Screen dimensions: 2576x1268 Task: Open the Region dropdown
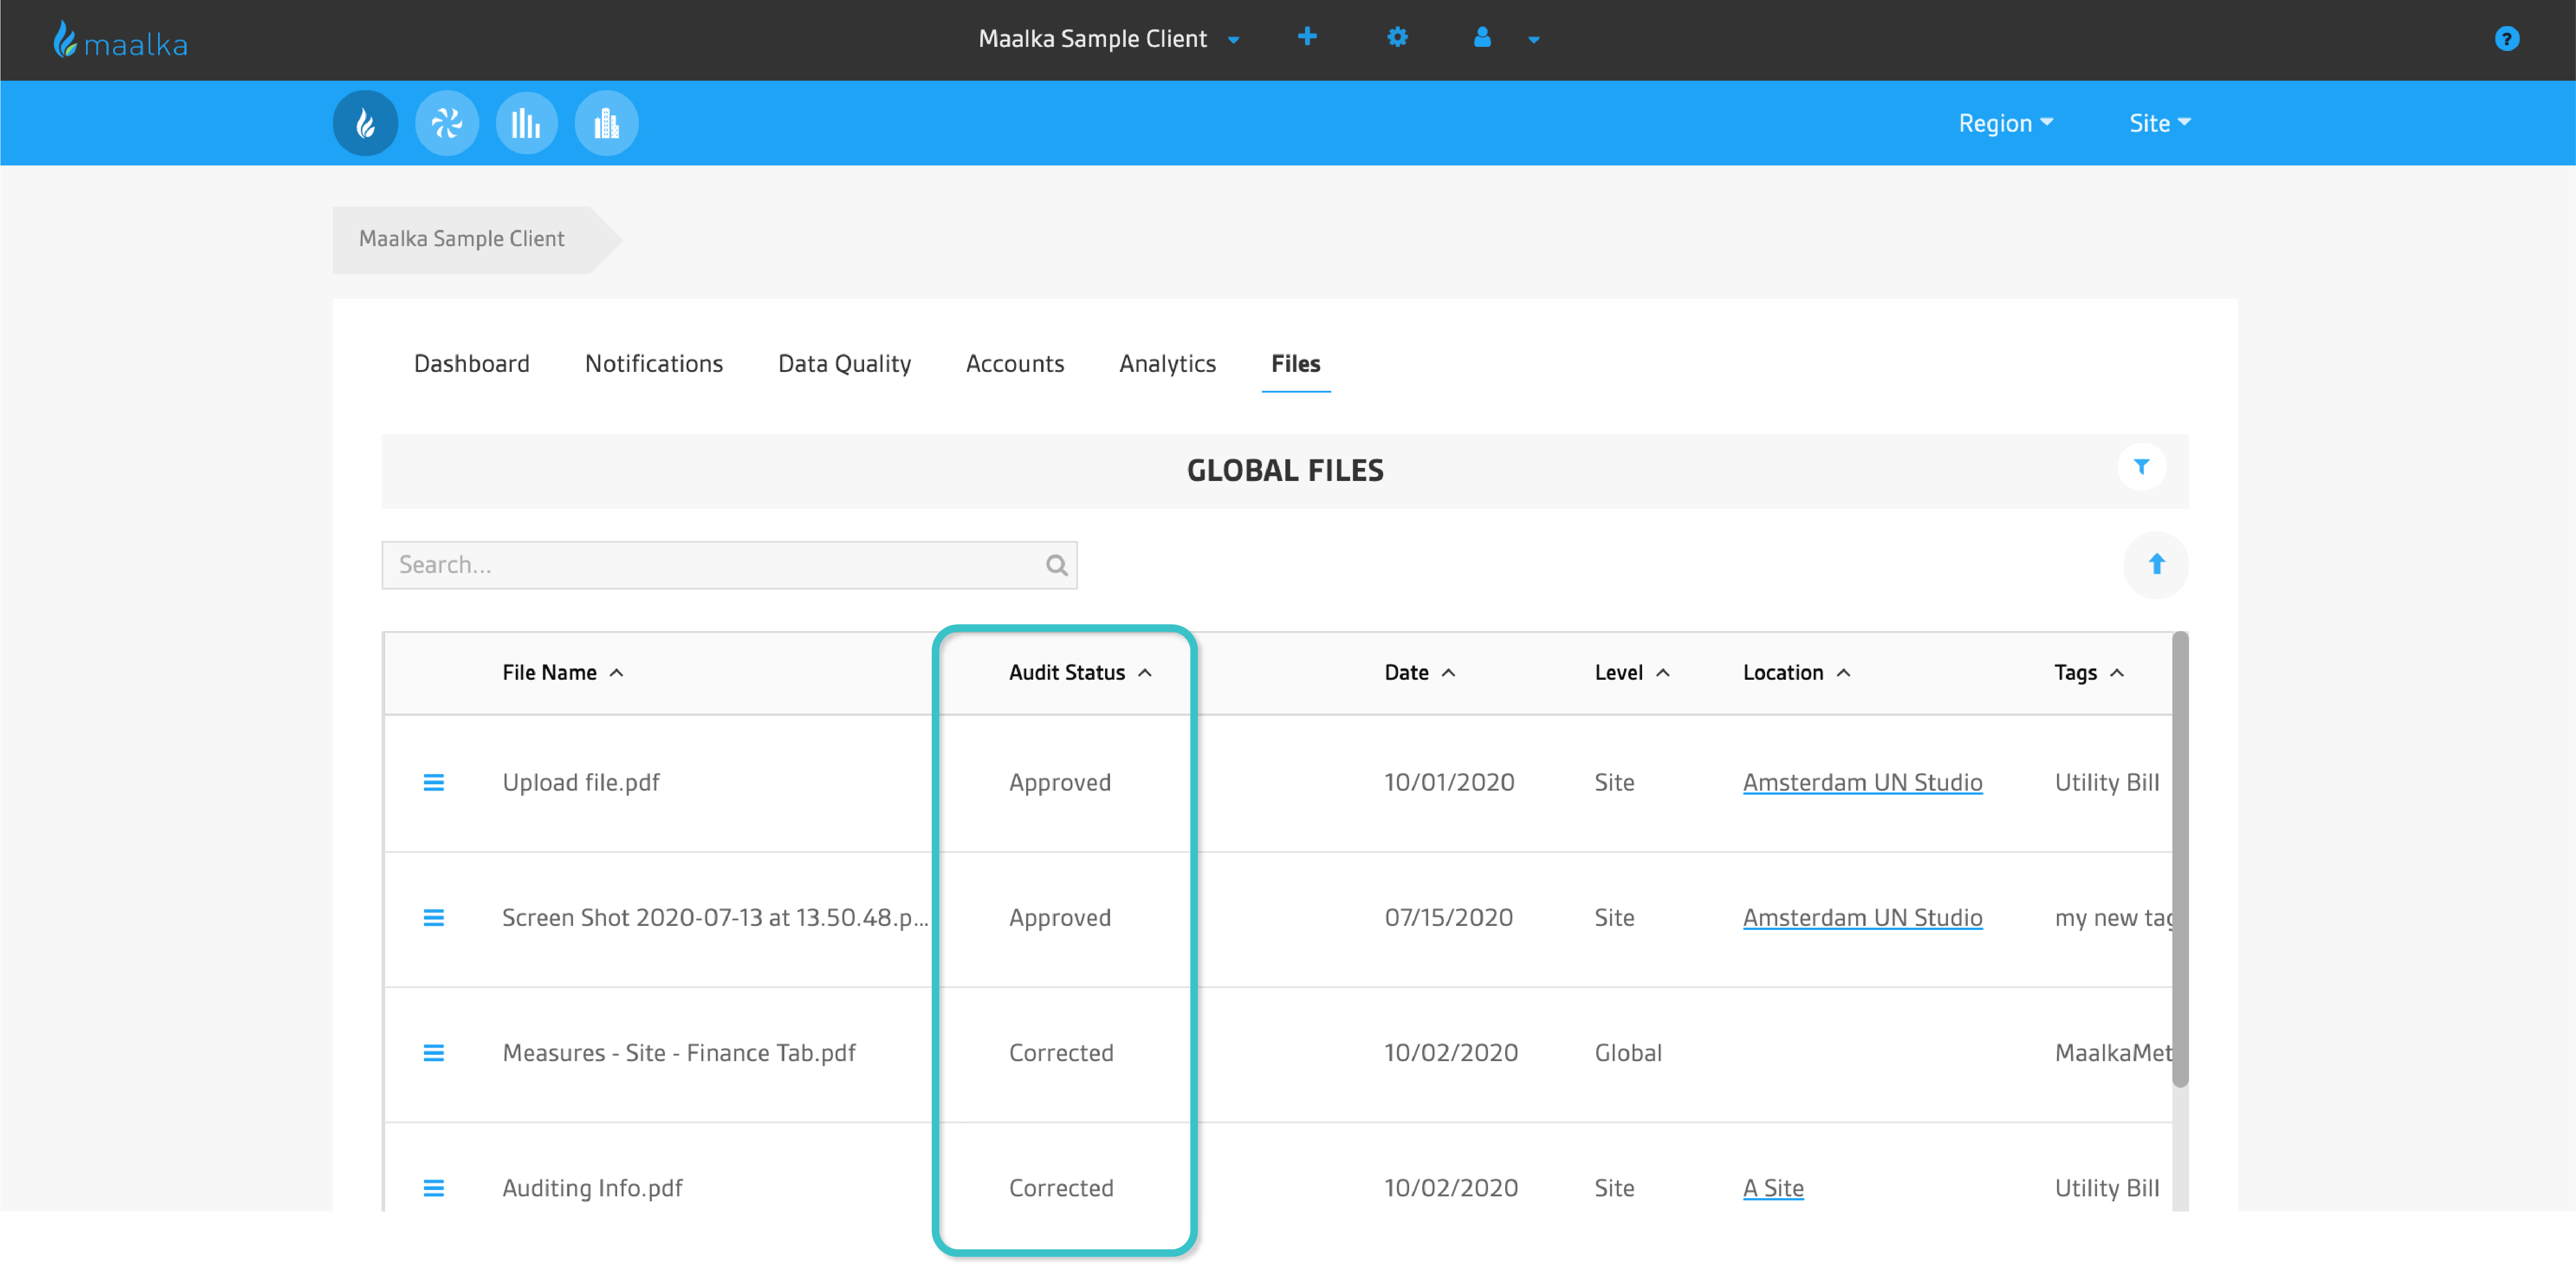2005,123
